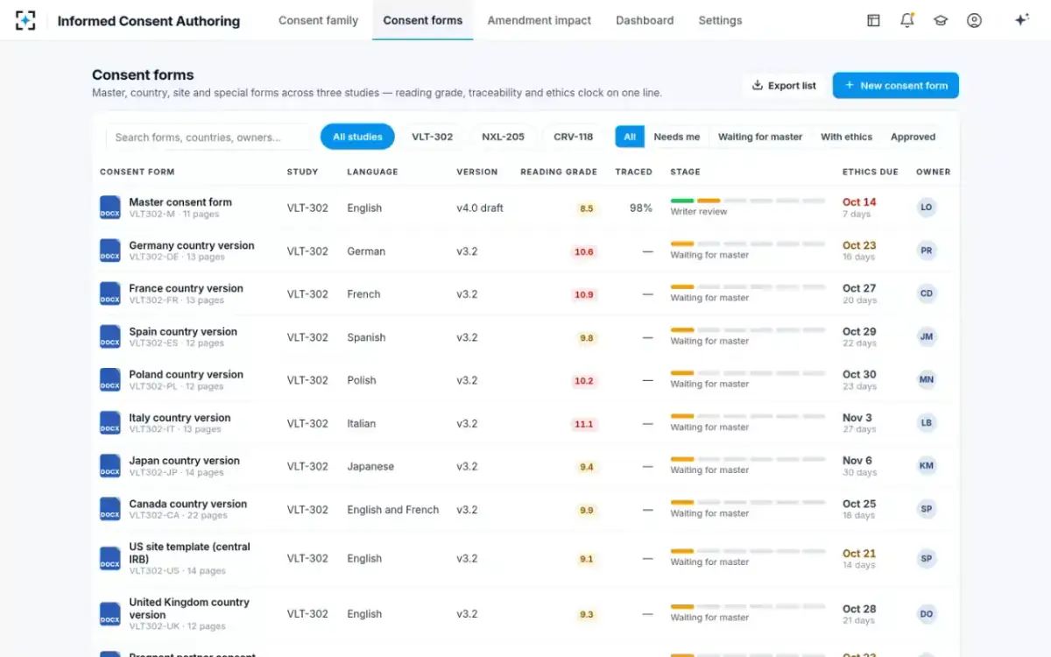This screenshot has width=1051, height=657.
Task: Click the 98% traced value
Action: pos(641,208)
